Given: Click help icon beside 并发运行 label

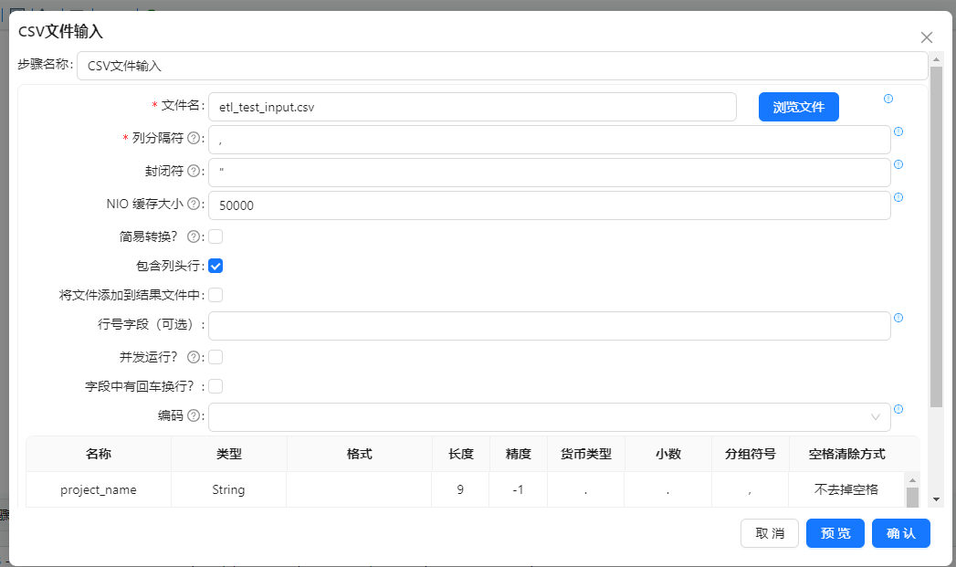Looking at the screenshot, I should point(193,357).
